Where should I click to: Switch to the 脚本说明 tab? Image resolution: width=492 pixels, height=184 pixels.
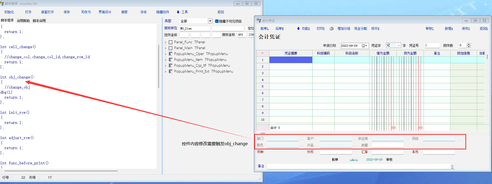pos(39,21)
